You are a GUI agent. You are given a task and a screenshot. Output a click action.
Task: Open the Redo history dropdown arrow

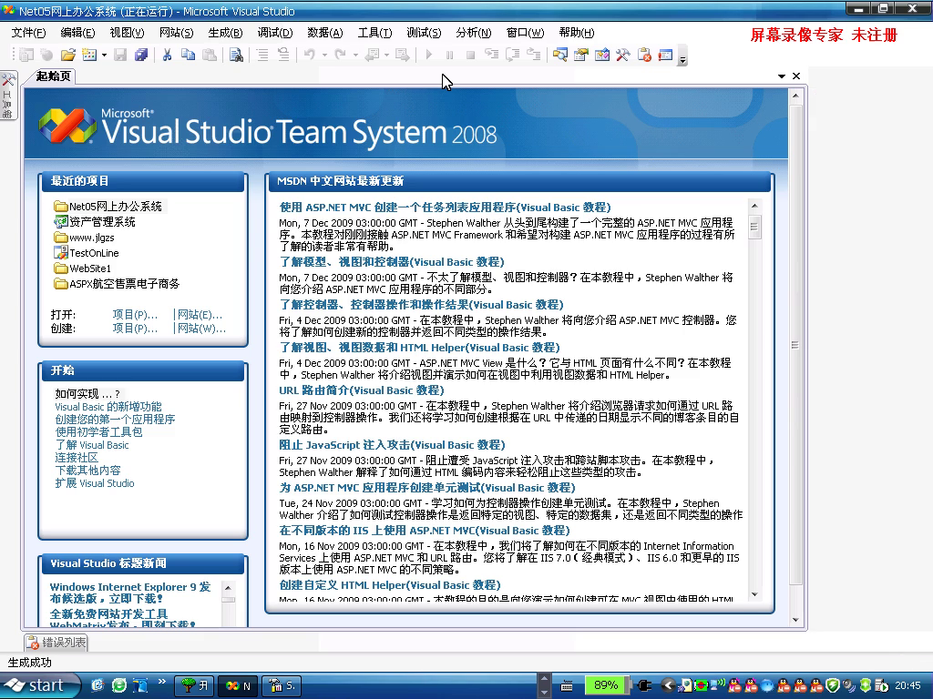[356, 56]
